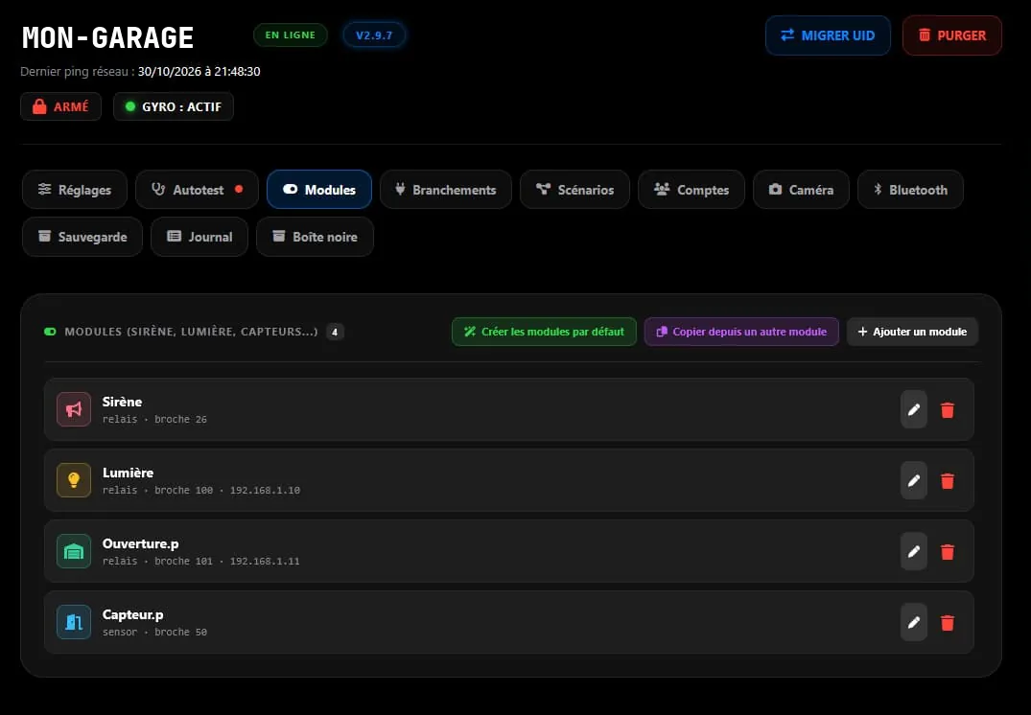Go to the Scénarios tab
1031x715 pixels.
[x=574, y=190]
